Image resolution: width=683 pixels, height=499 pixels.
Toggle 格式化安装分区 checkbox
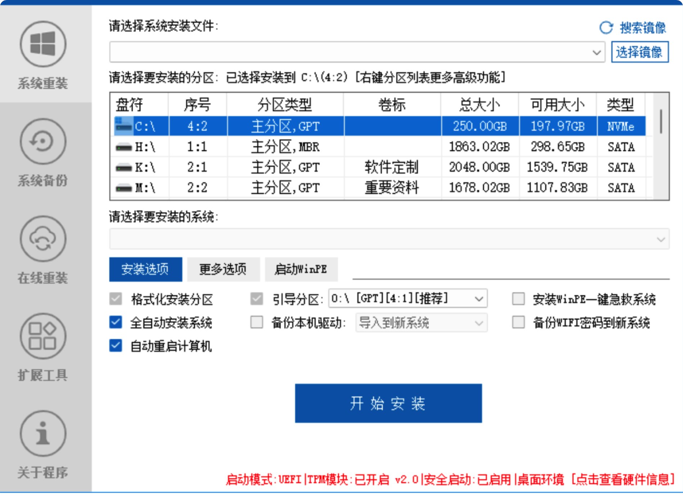pos(116,298)
